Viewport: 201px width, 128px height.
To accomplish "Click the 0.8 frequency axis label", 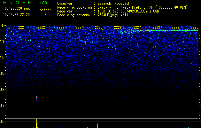I will (x=2, y=90).
